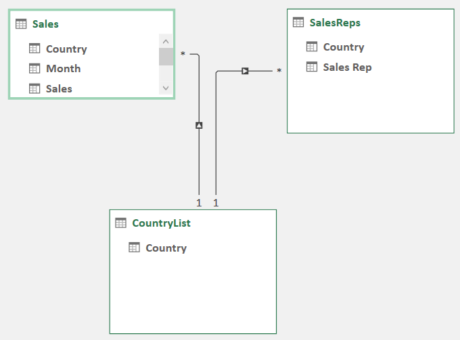
Task: Click the Sales table scrollbar thumb
Action: coord(166,57)
